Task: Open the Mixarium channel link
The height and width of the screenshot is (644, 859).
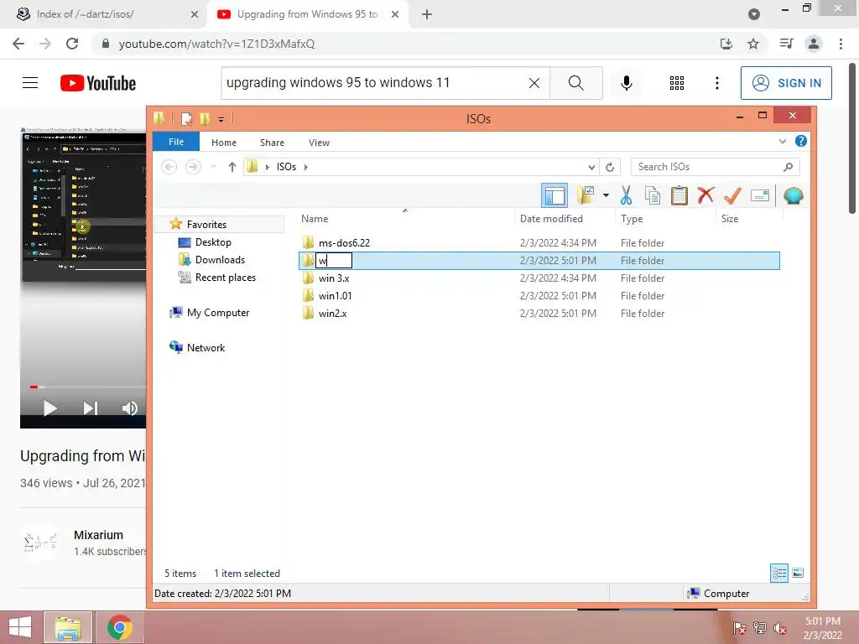Action: click(x=98, y=535)
